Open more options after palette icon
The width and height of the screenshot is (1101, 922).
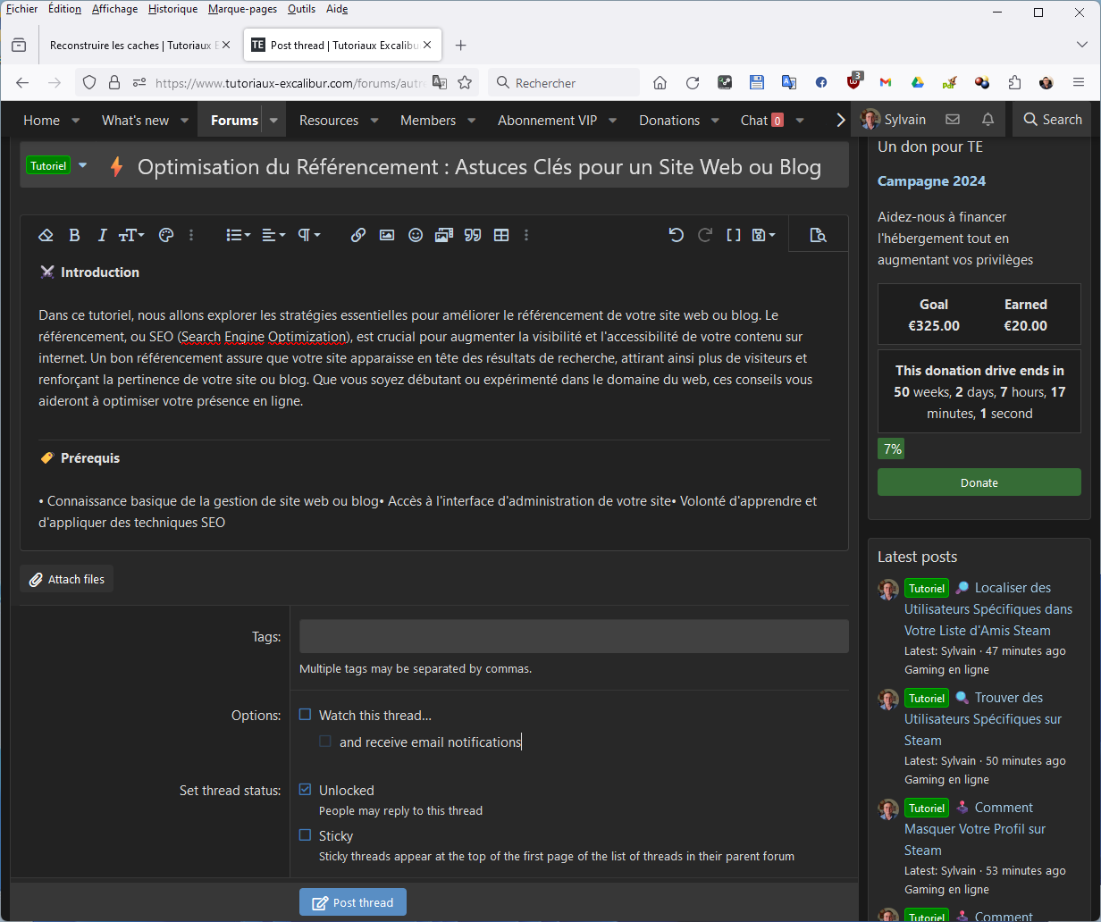pyautogui.click(x=191, y=235)
